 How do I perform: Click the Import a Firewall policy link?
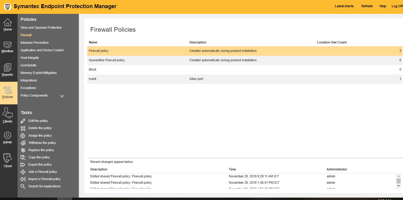(x=44, y=179)
